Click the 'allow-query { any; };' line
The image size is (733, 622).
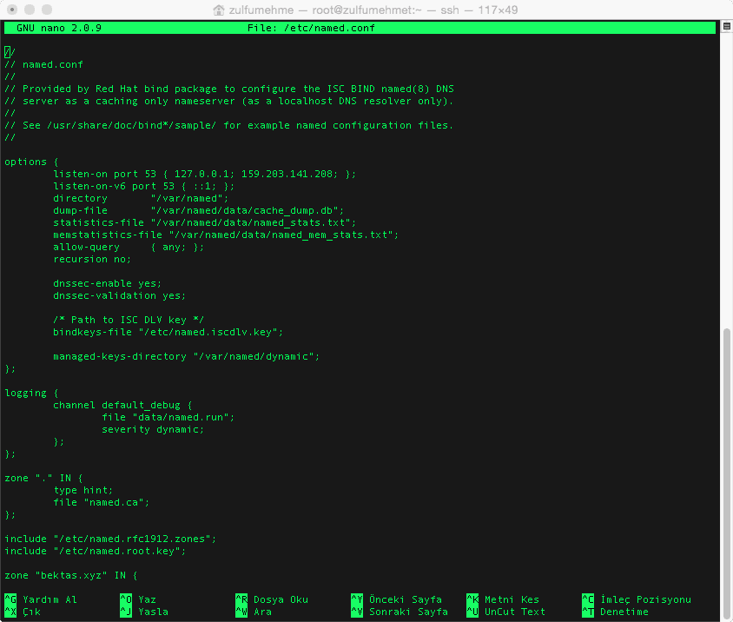[x=129, y=247]
